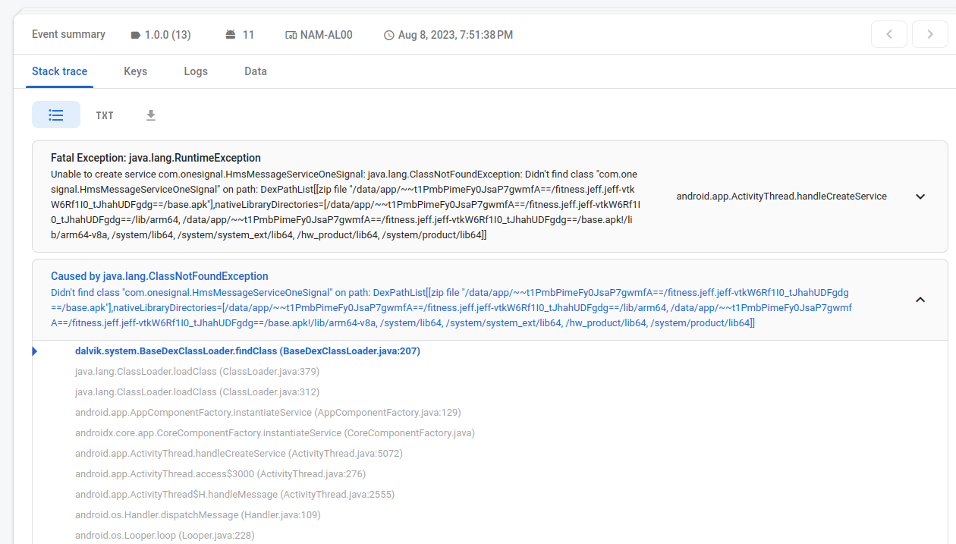Collapse the RuntimeException details with its chevron
The image size is (956, 544).
point(920,196)
